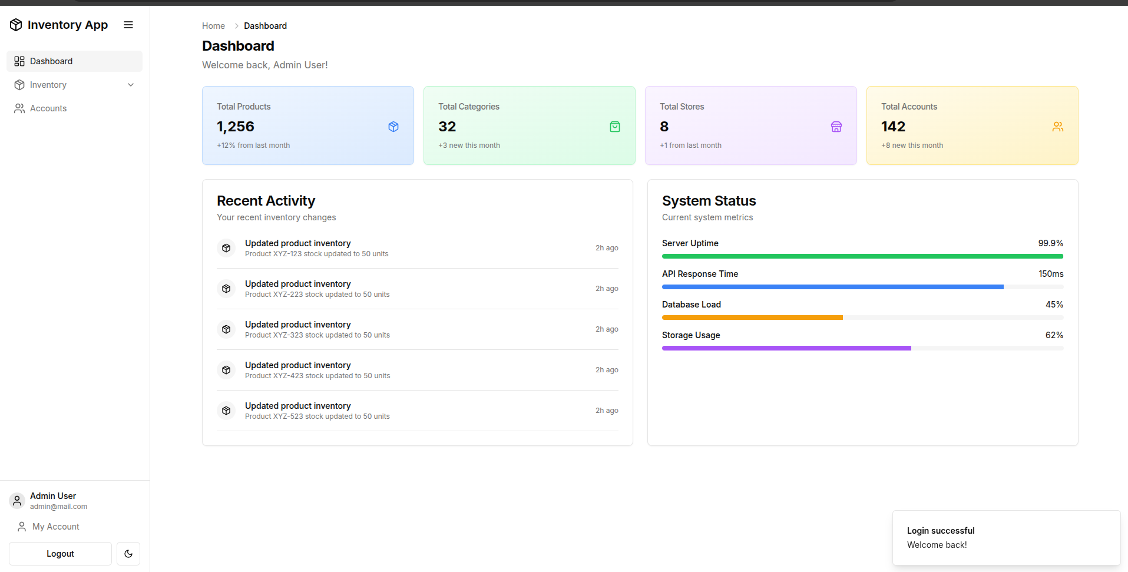Screen dimensions: 1128x572
Task: Click '+1 from last month' on Stores card
Action: coord(690,146)
